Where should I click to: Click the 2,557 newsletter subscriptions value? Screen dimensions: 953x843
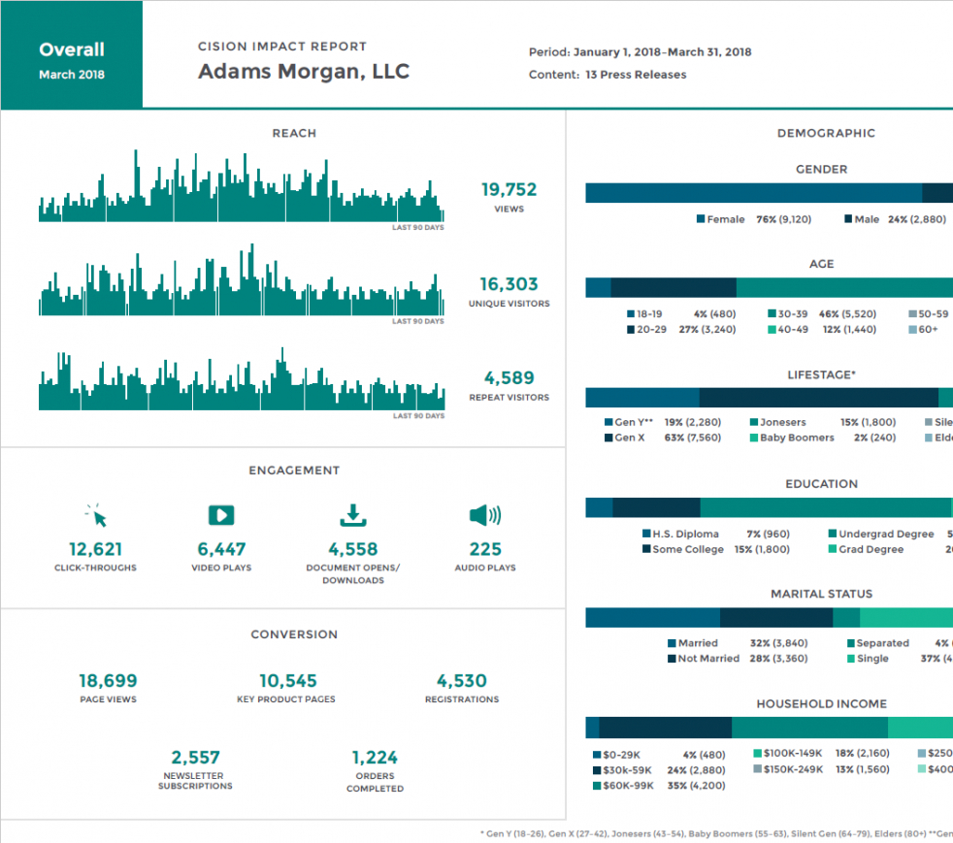pyautogui.click(x=195, y=758)
